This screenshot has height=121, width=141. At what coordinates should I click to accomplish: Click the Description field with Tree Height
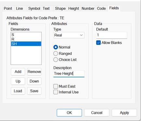pos(69,74)
